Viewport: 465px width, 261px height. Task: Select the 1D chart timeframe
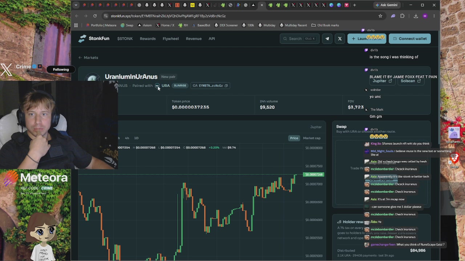click(136, 138)
